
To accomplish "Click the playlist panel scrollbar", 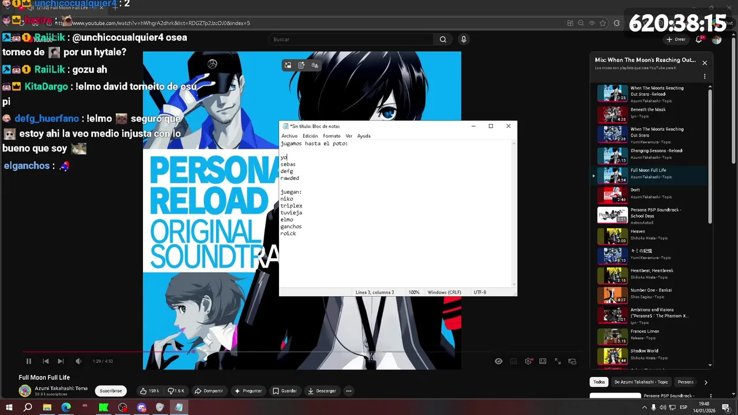I will point(710,156).
